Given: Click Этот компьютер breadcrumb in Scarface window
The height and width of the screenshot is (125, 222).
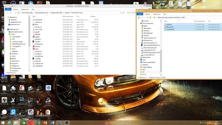Looking at the screenshot, I should 27,13.
